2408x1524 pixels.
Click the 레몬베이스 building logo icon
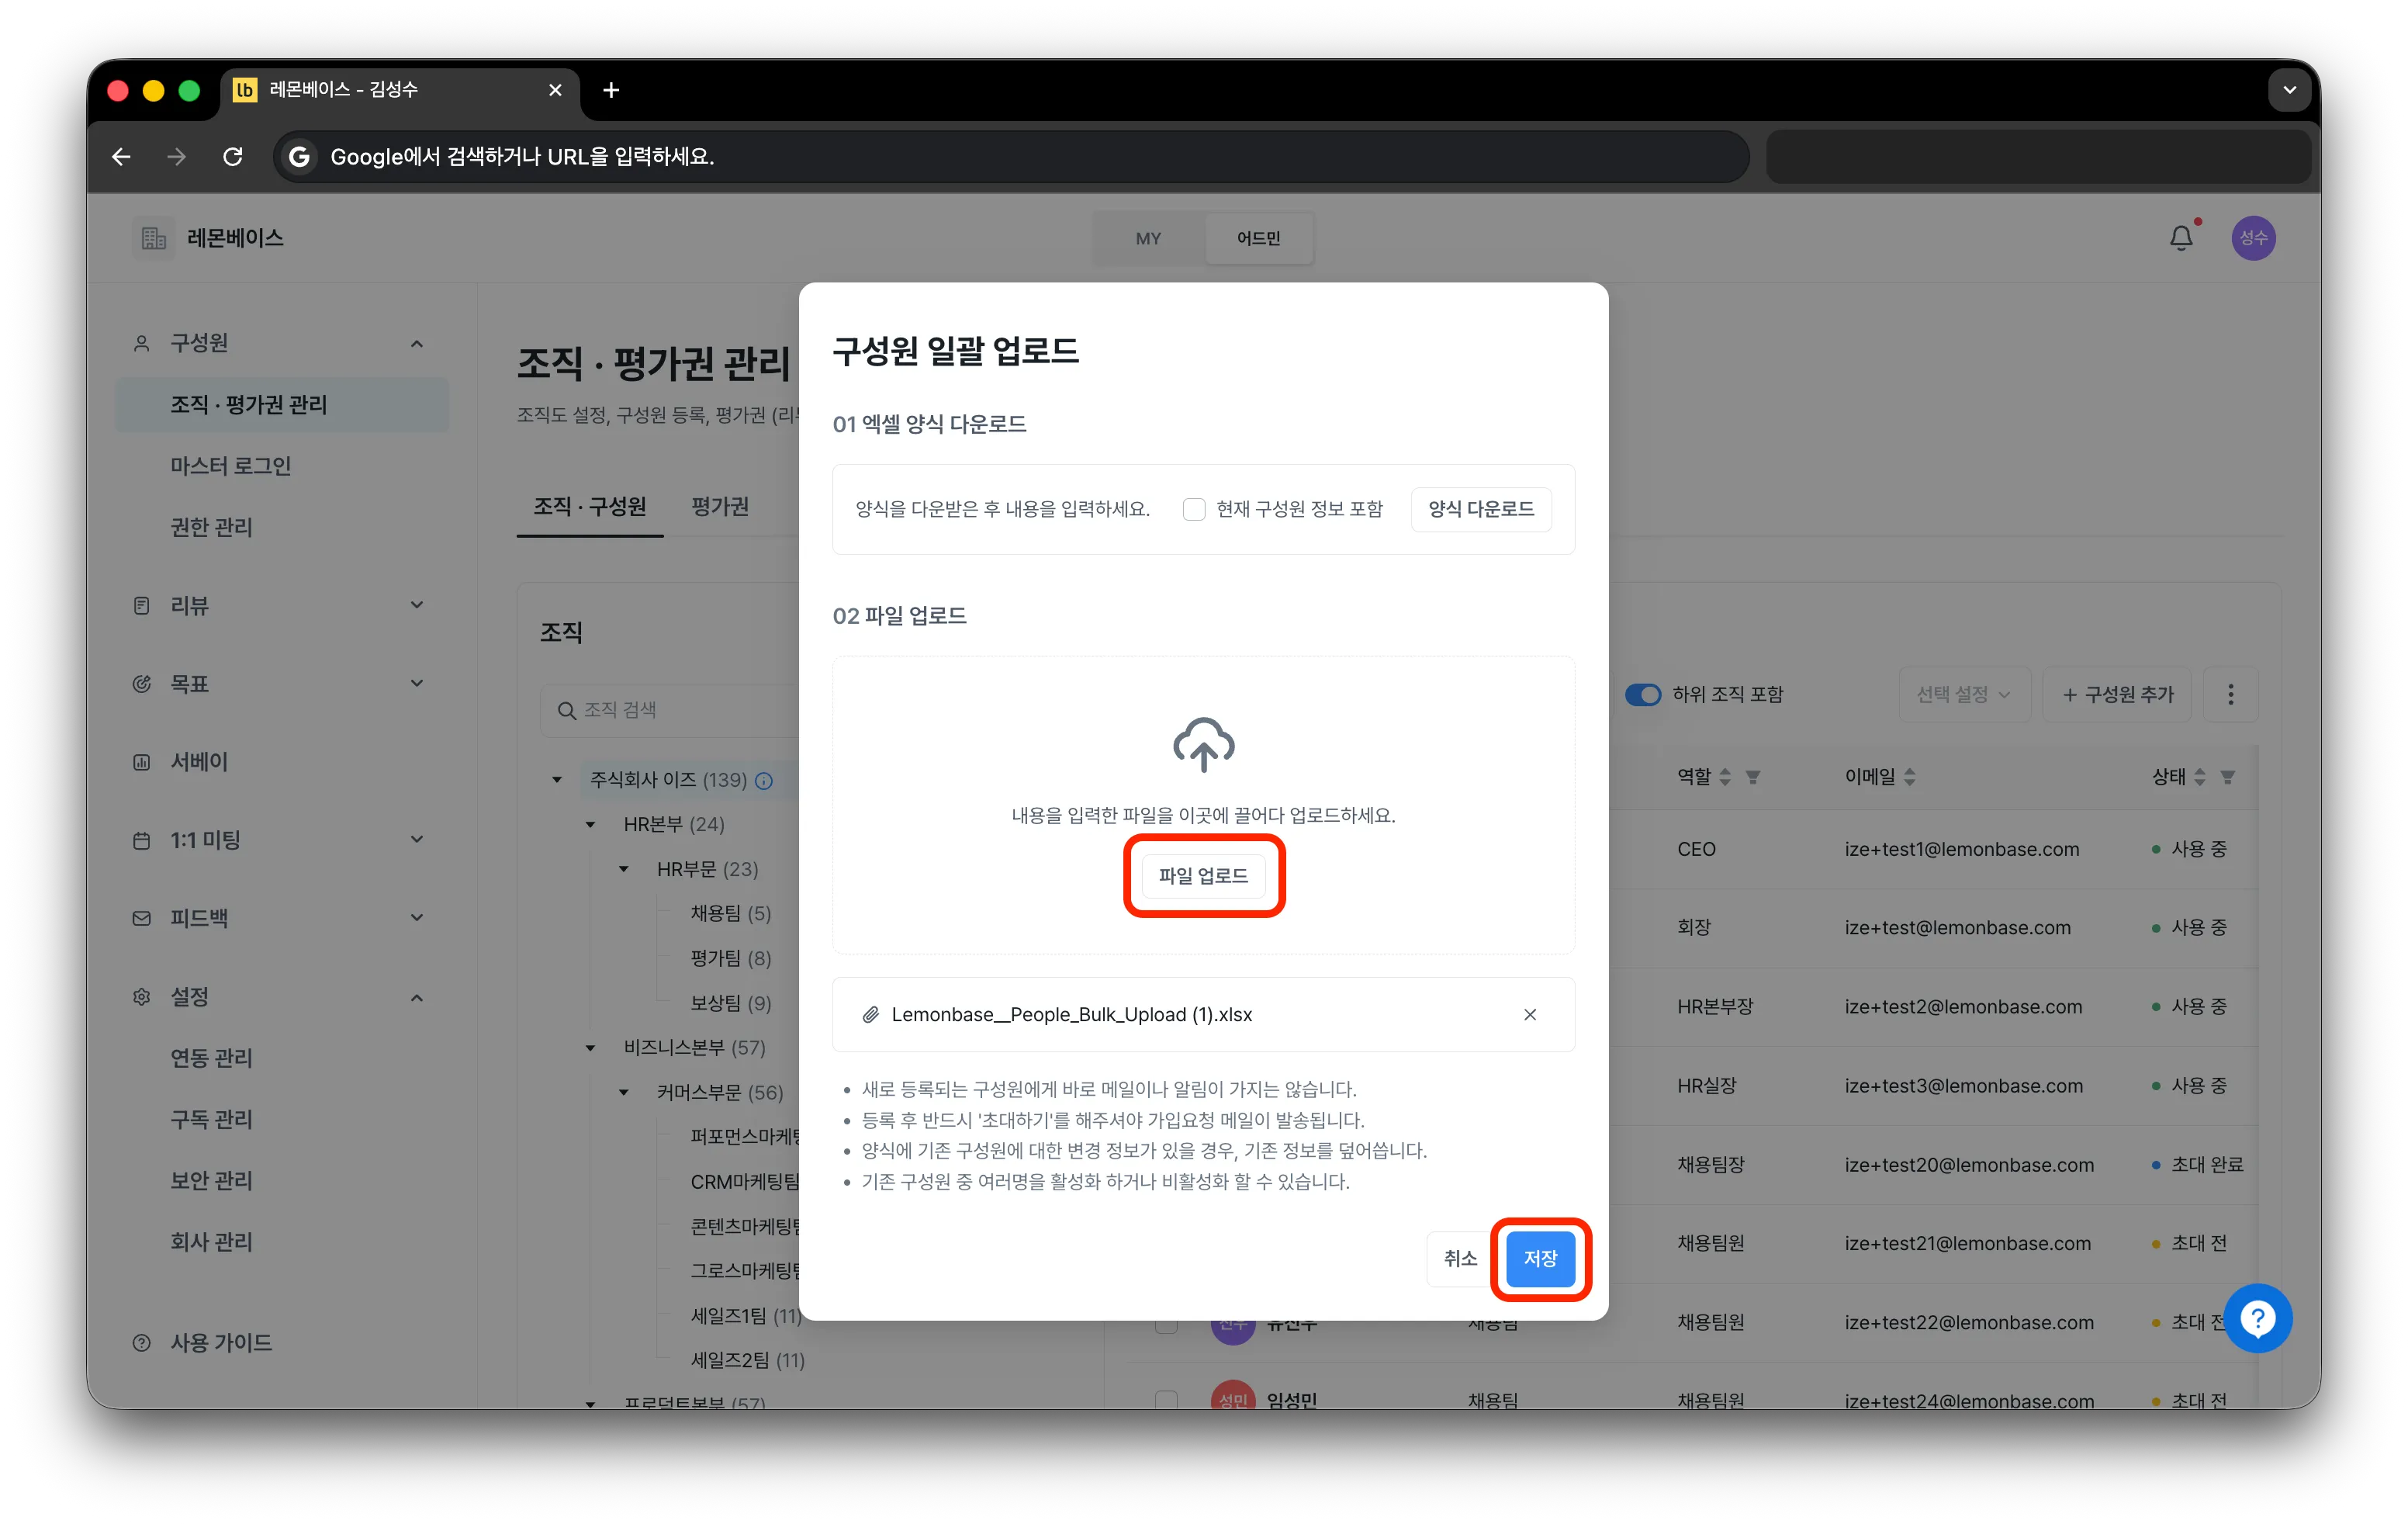tap(153, 238)
